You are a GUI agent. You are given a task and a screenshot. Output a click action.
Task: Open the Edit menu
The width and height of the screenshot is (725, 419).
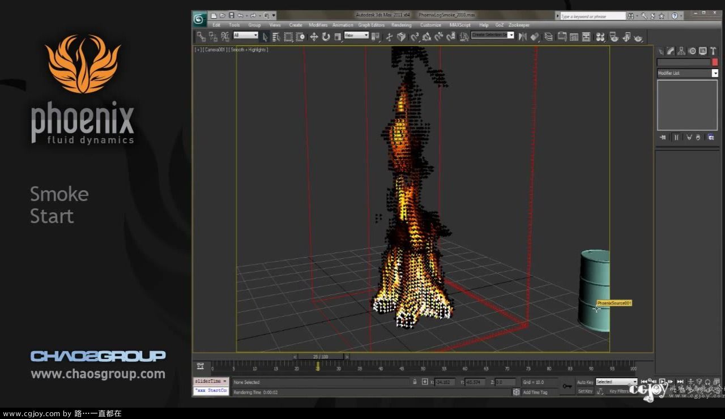click(x=216, y=25)
